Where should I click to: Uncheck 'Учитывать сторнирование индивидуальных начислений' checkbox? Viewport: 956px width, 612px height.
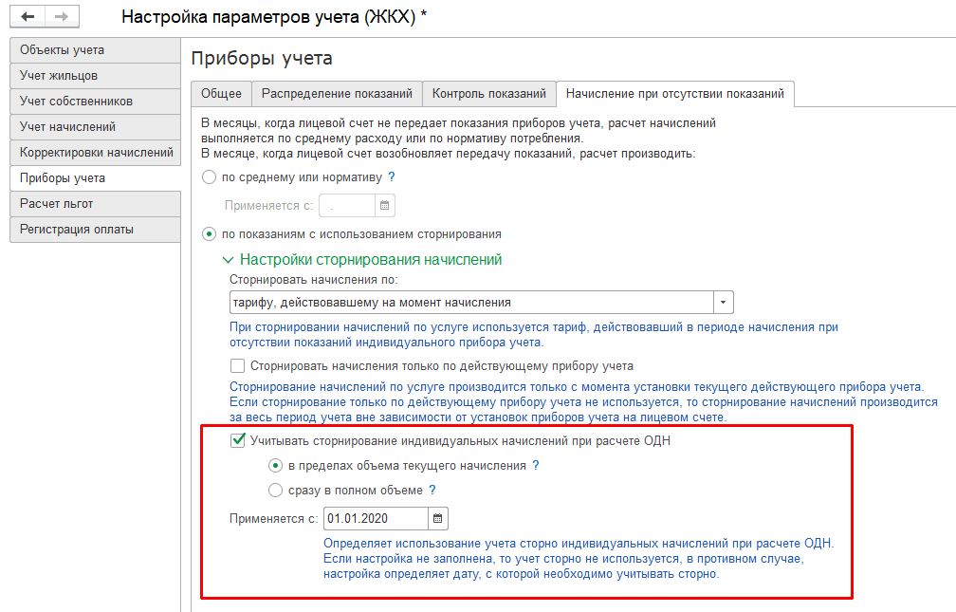click(238, 441)
